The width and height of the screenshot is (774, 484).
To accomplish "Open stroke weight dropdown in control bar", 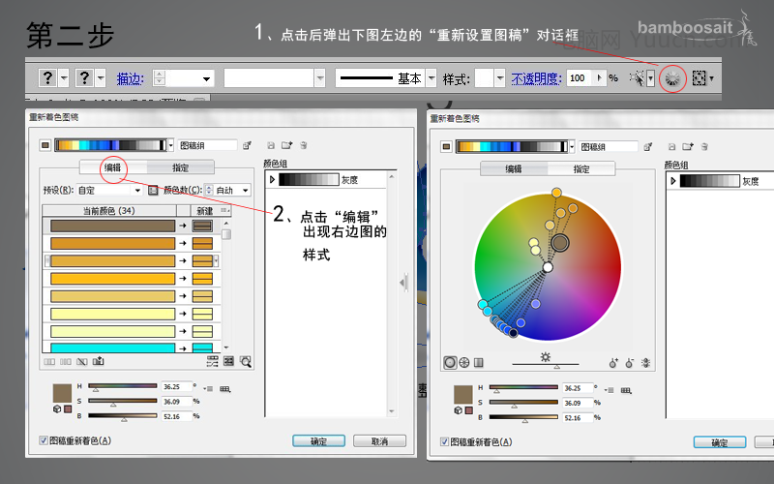I will click(206, 78).
